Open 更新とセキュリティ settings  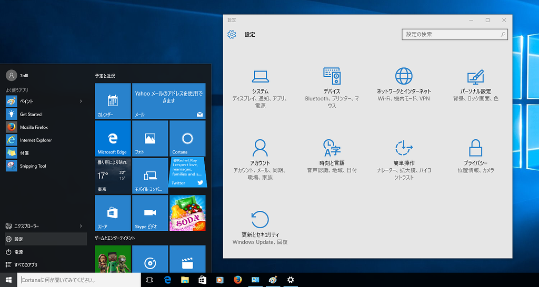click(x=260, y=228)
